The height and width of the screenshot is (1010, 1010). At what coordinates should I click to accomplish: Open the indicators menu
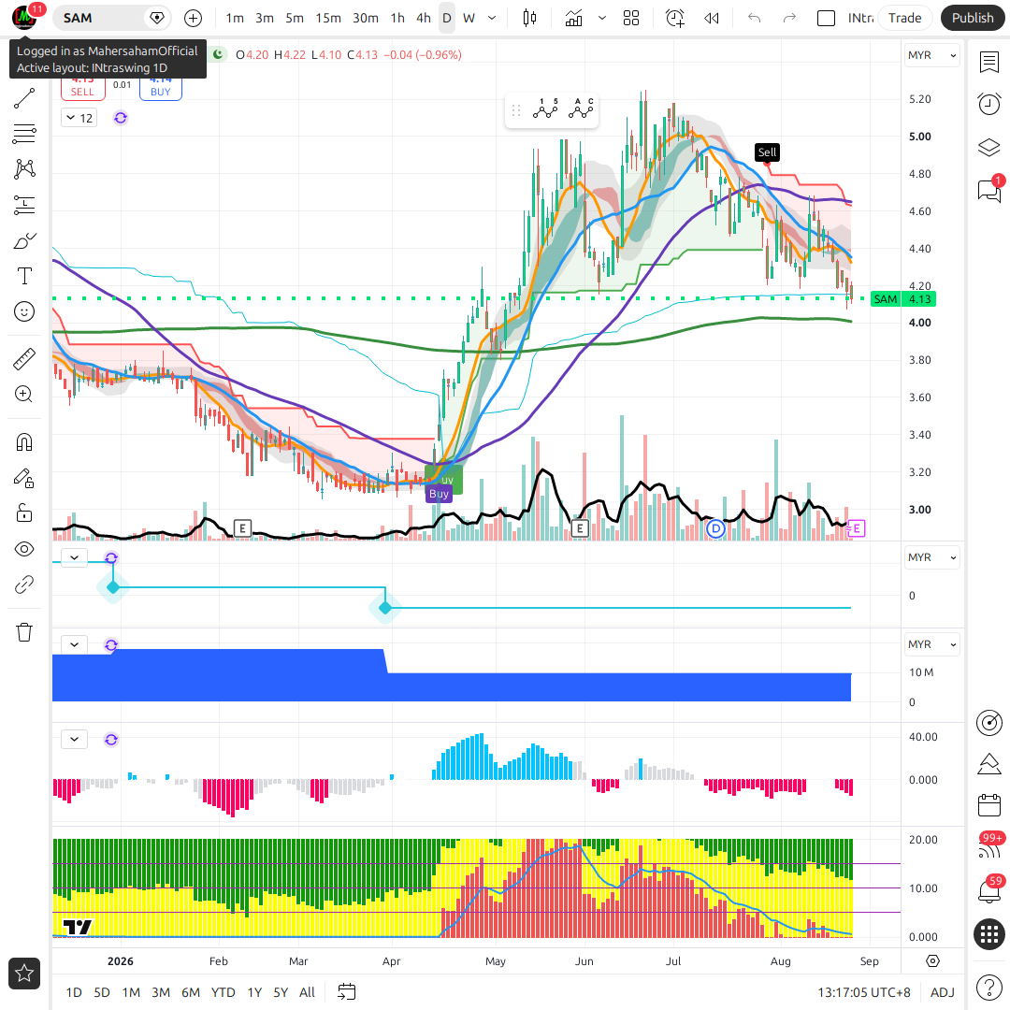573,18
